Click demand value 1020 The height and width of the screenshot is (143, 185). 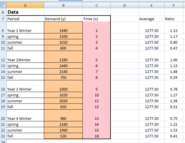(63, 42)
